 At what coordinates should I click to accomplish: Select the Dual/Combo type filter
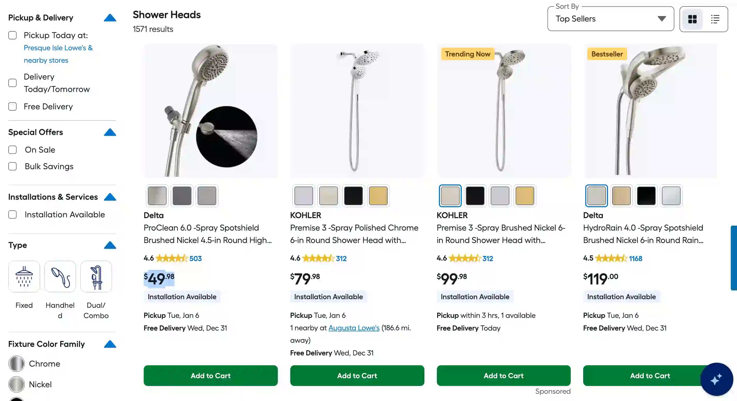96,276
